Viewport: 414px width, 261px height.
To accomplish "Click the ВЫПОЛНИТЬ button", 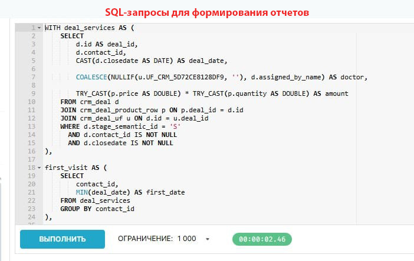I will tap(63, 239).
